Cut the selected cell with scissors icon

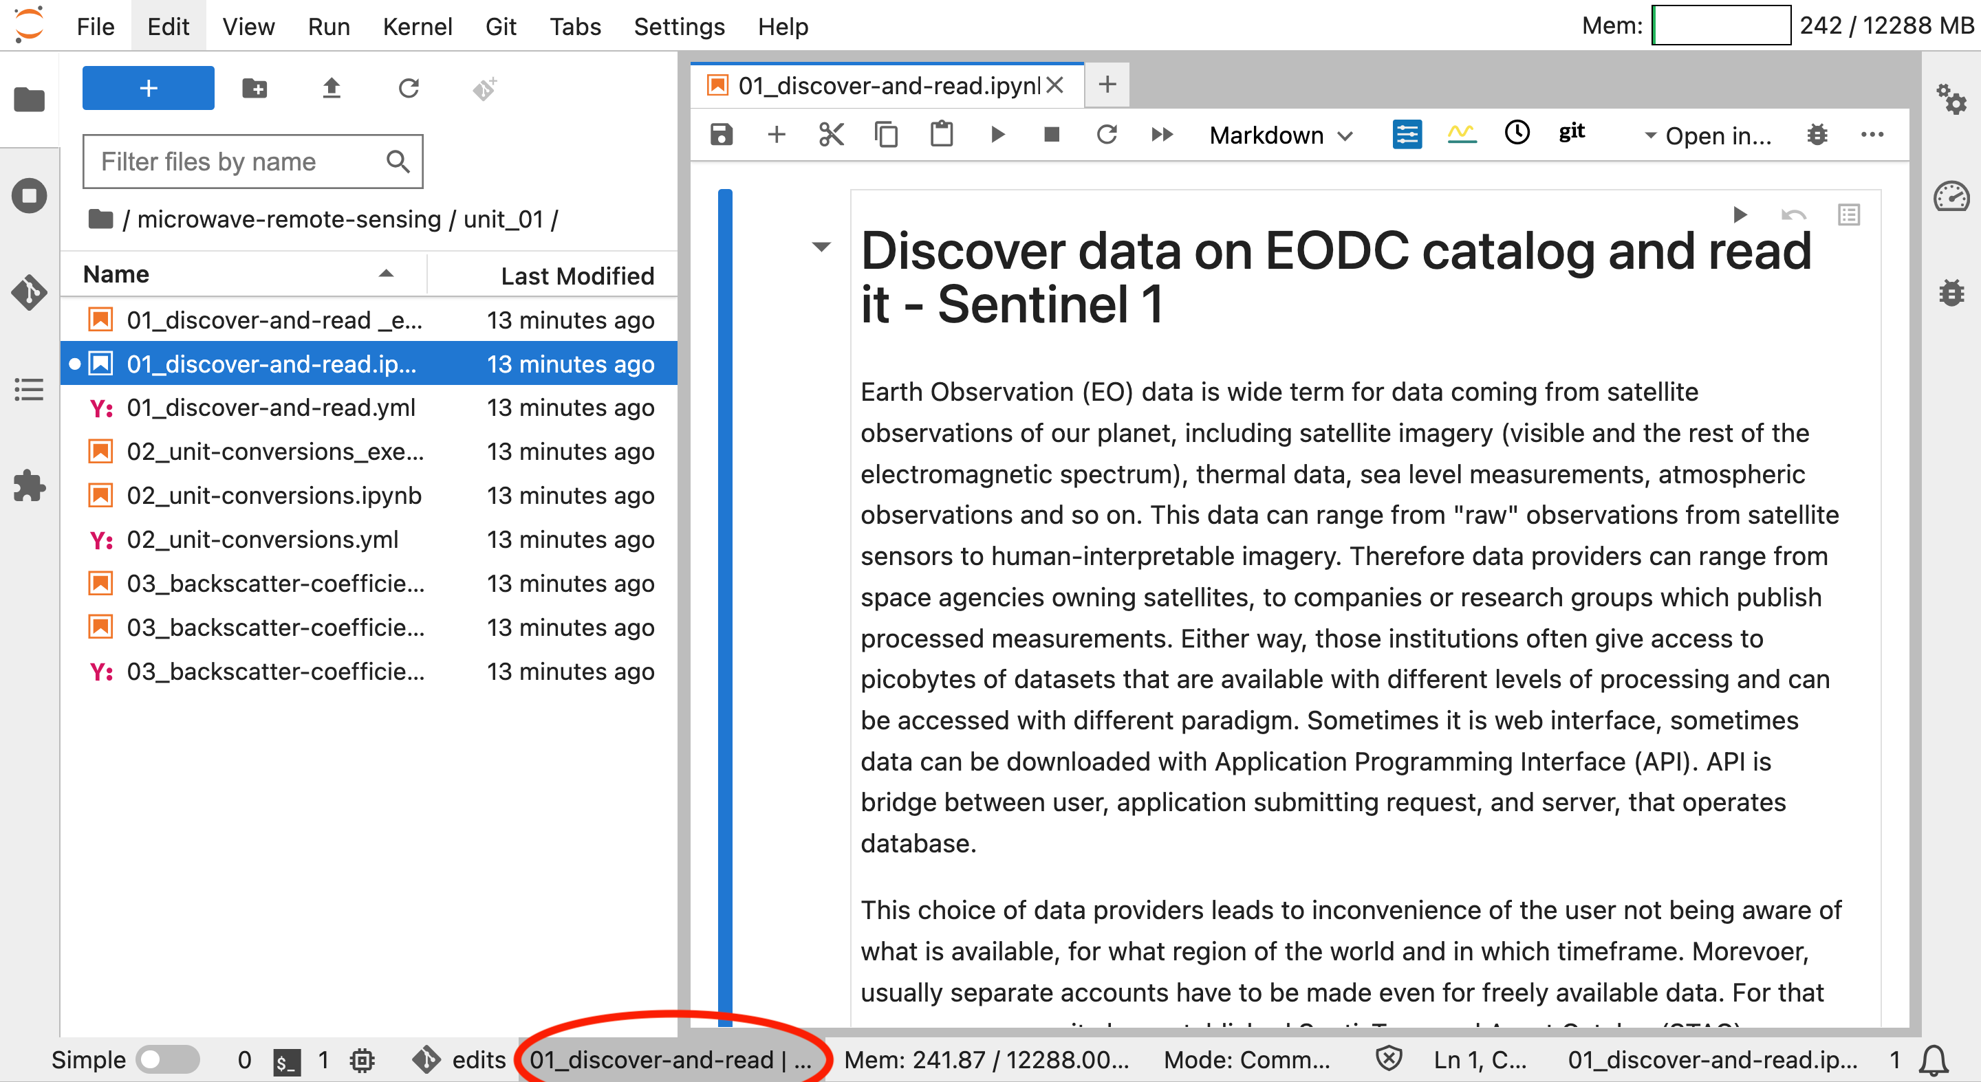coord(832,135)
